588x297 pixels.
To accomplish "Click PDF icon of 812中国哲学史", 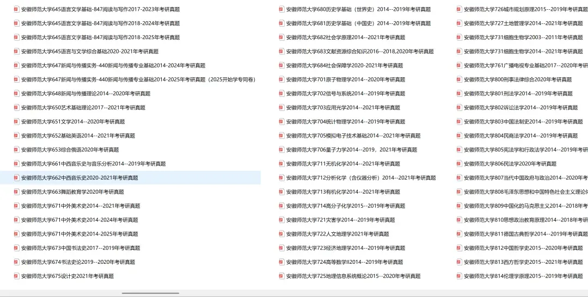I will 460,248.
